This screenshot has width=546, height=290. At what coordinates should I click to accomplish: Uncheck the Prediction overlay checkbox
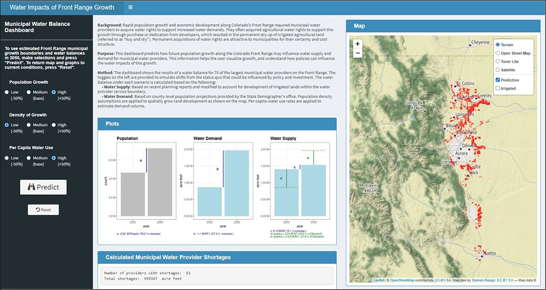pos(497,80)
